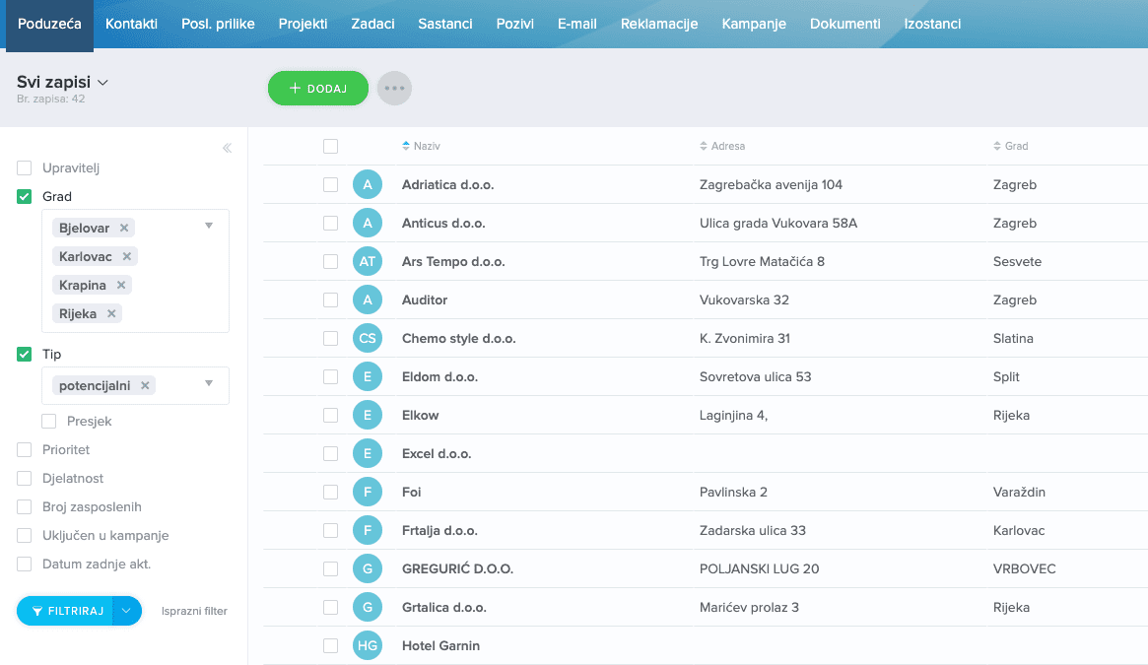Screen dimensions: 1148x665
Task: Open FILTRIRAJ button's dropdown arrow
Action: pos(127,611)
